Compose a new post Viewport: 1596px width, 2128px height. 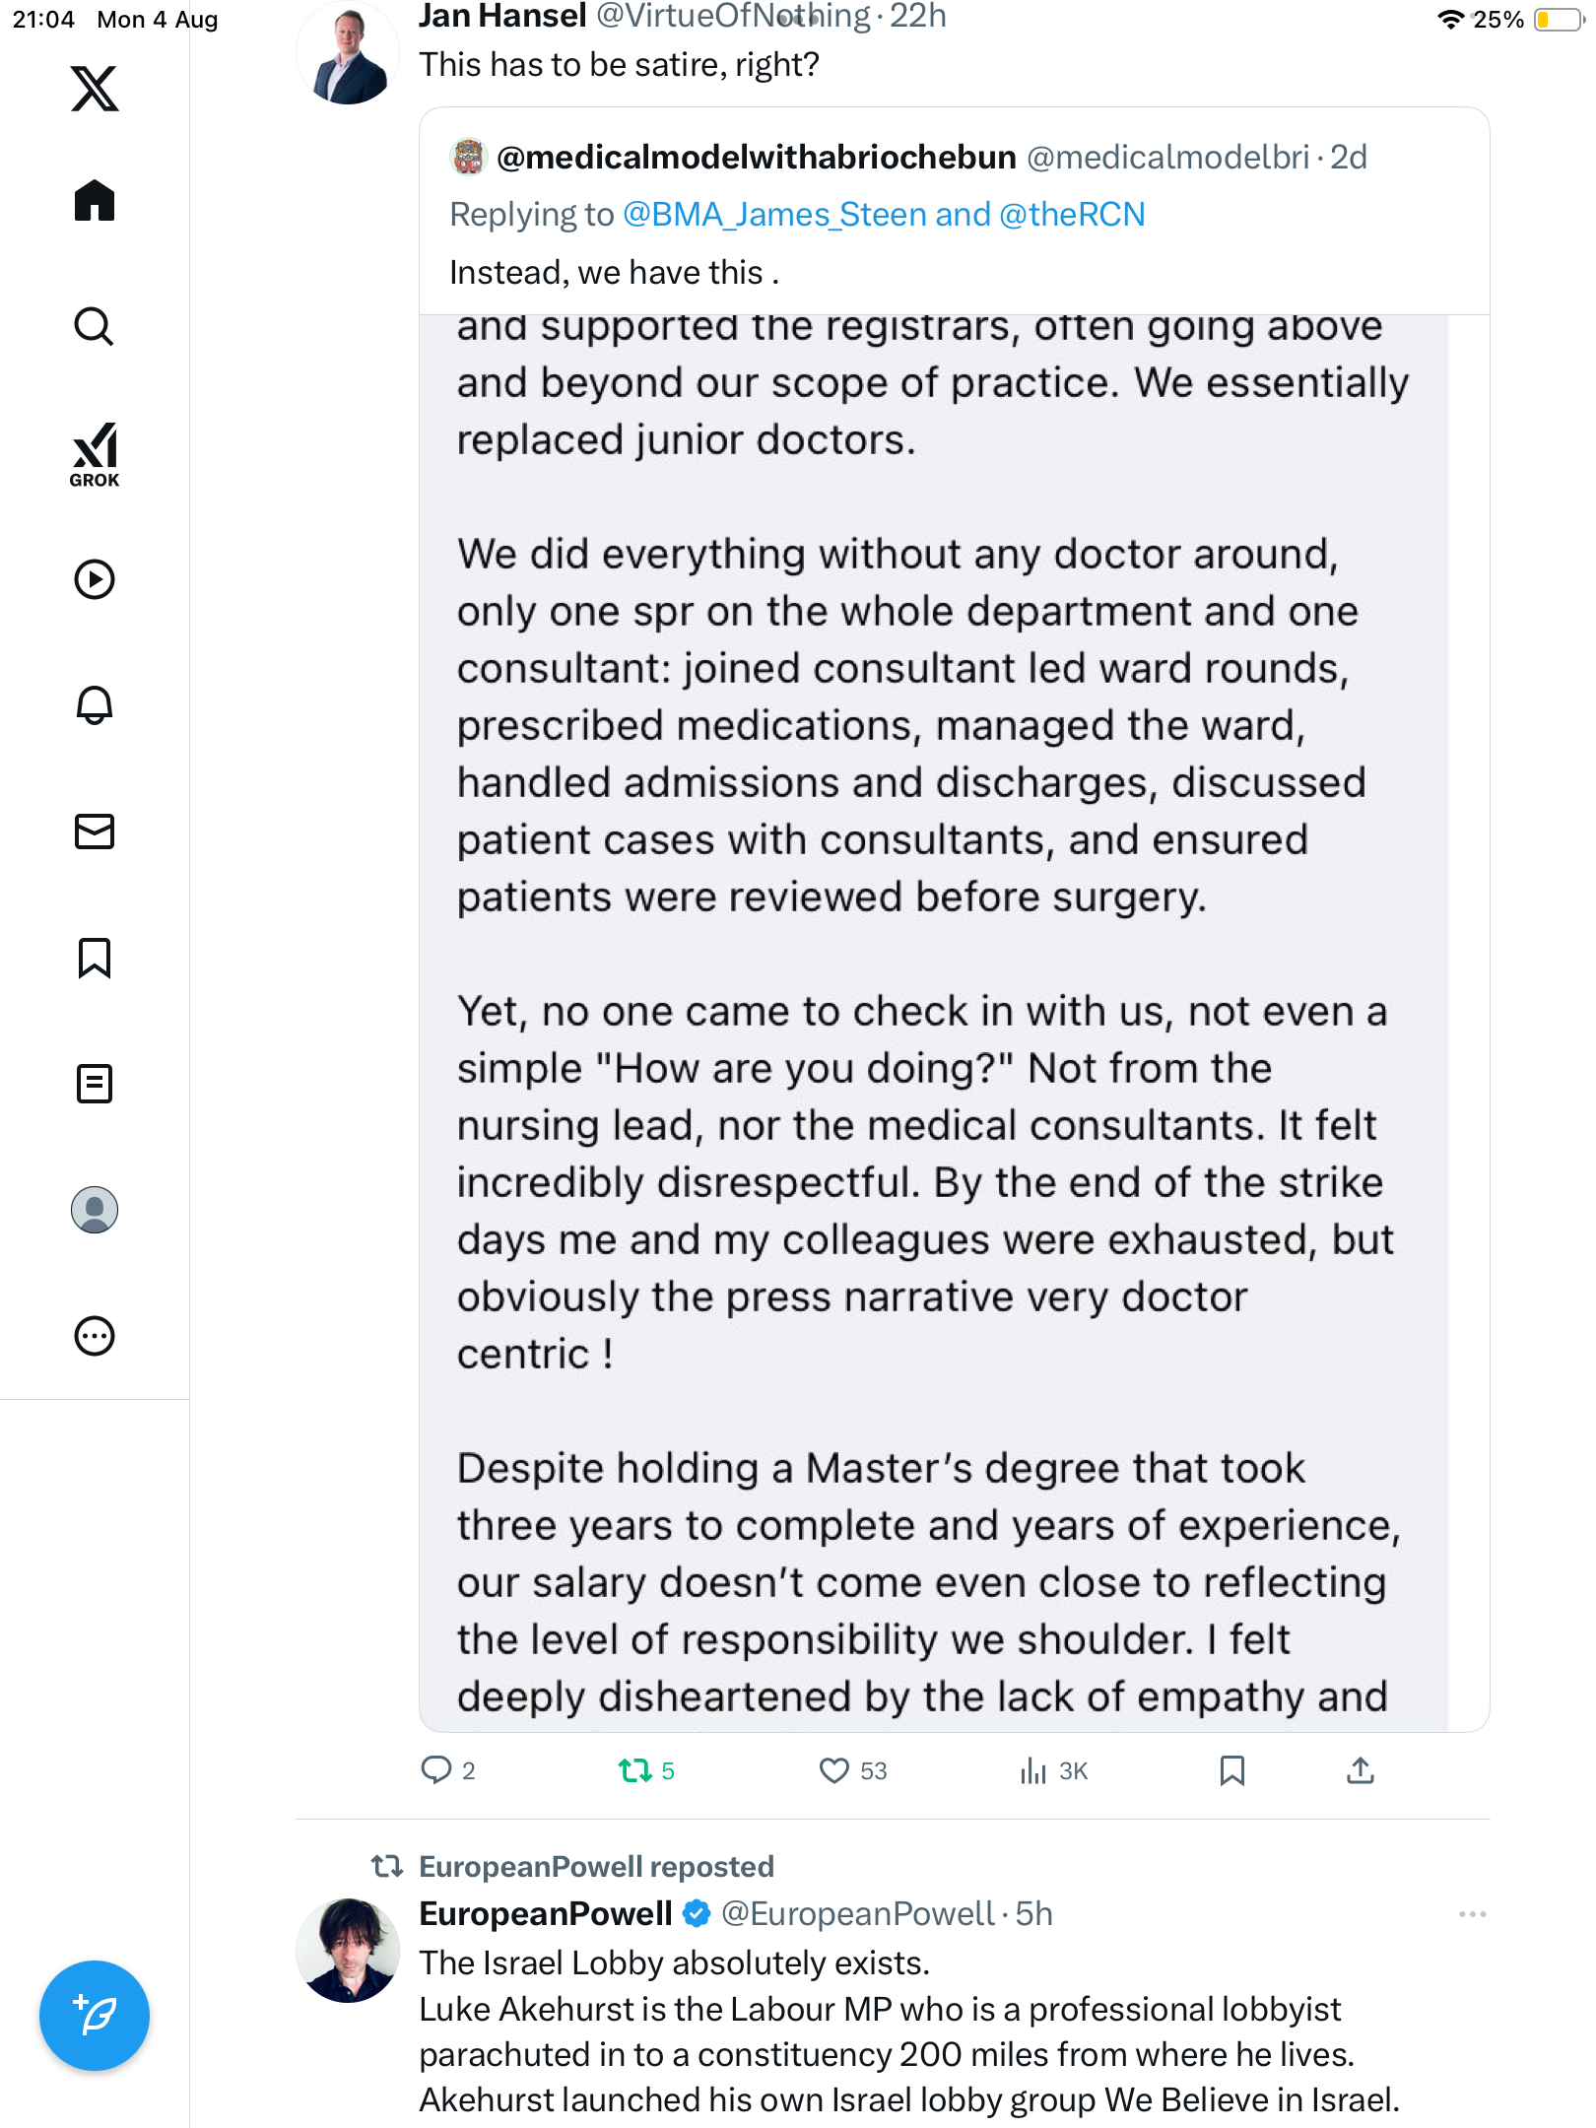(95, 2016)
